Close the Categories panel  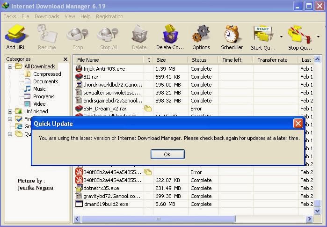tap(65, 59)
